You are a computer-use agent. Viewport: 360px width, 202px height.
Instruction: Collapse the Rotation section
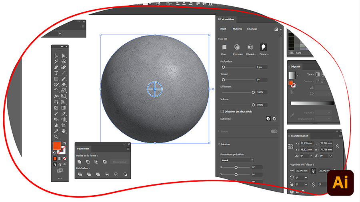click(219, 144)
